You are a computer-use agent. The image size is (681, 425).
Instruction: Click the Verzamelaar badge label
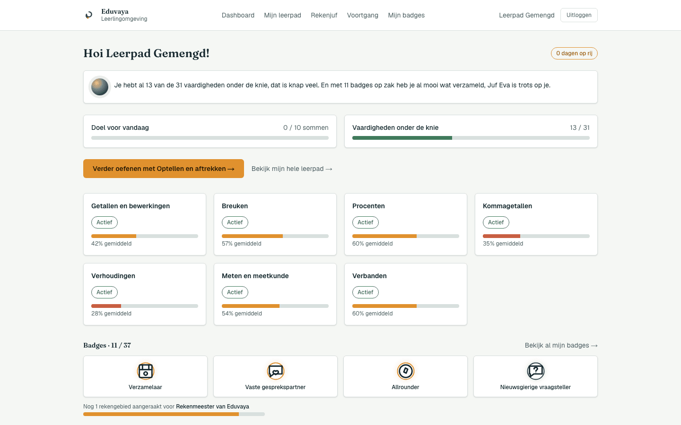point(146,387)
